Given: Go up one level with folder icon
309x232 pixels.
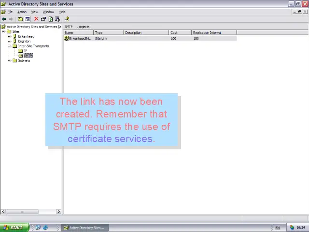Looking at the screenshot, I should [20, 19].
